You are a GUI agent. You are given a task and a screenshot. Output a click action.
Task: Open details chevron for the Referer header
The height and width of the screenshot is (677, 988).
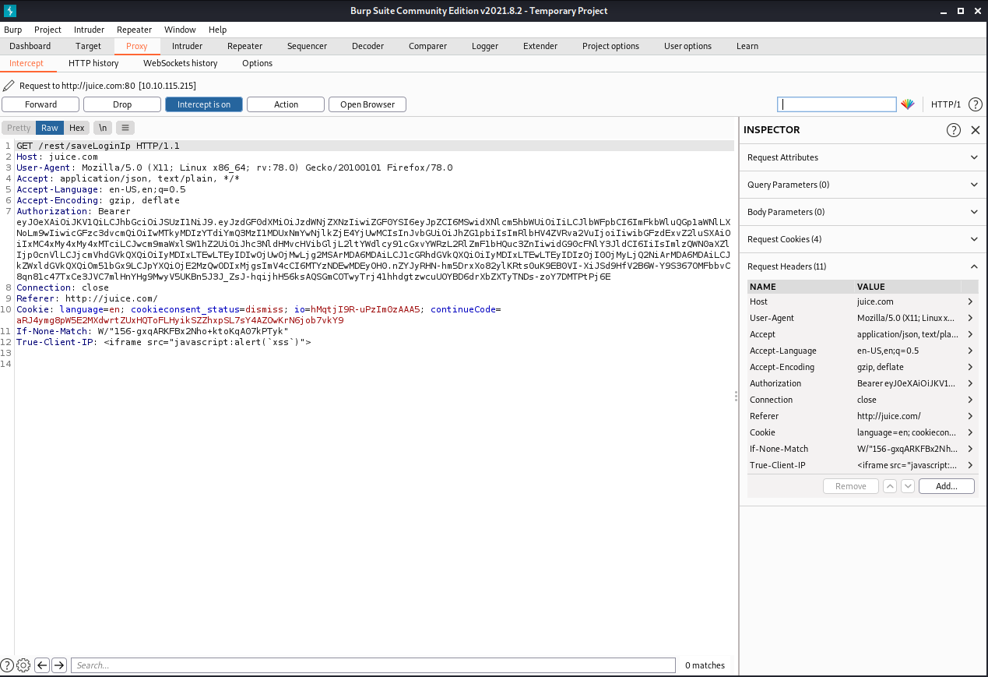[970, 416]
